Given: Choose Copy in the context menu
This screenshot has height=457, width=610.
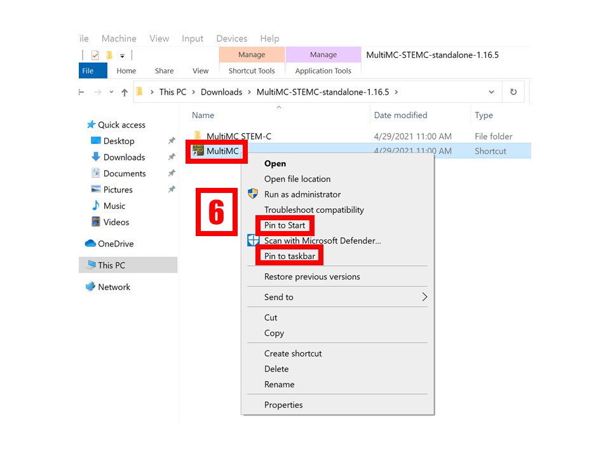Looking at the screenshot, I should click(x=274, y=333).
